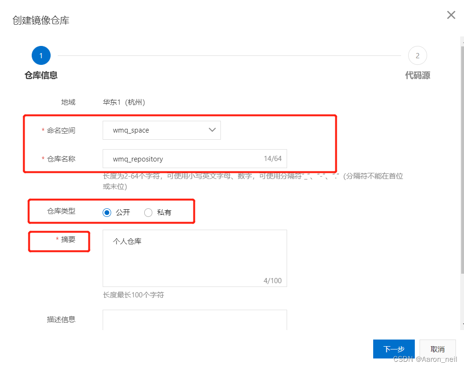Open the 命名空间 dropdown showing wmq_space
464x367 pixels.
pos(162,130)
